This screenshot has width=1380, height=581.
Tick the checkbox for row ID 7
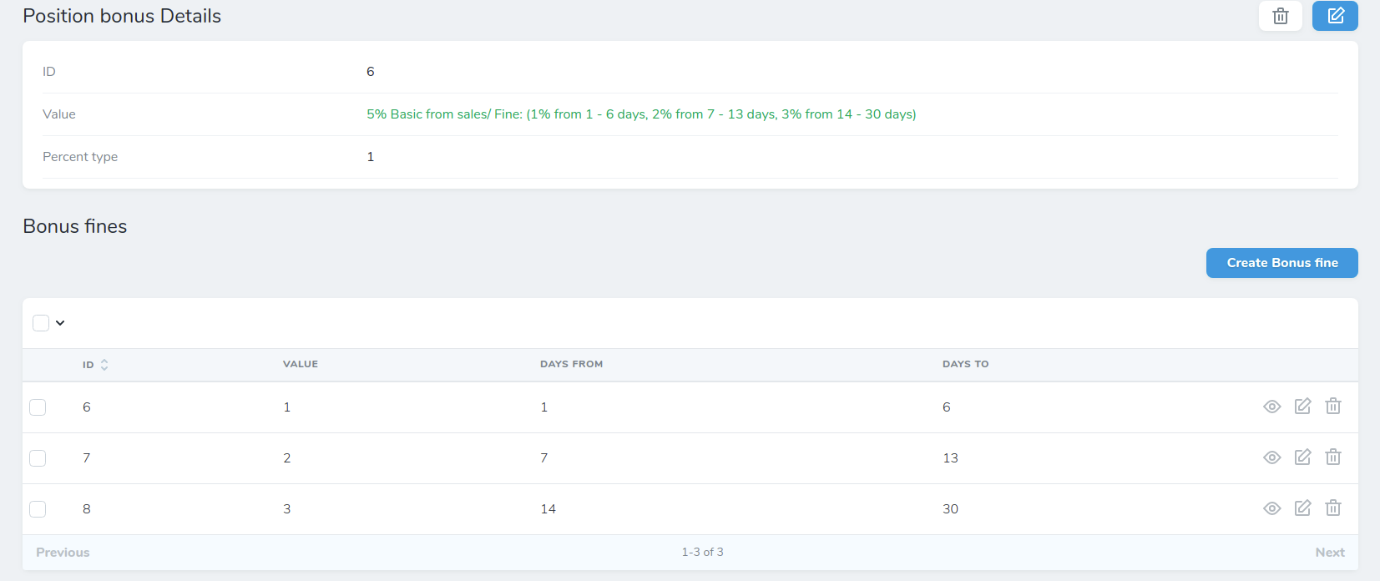pyautogui.click(x=38, y=458)
